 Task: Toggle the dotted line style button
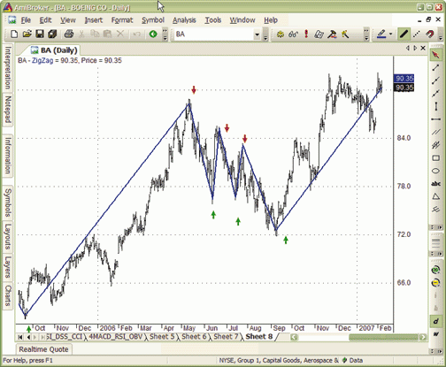click(x=417, y=34)
